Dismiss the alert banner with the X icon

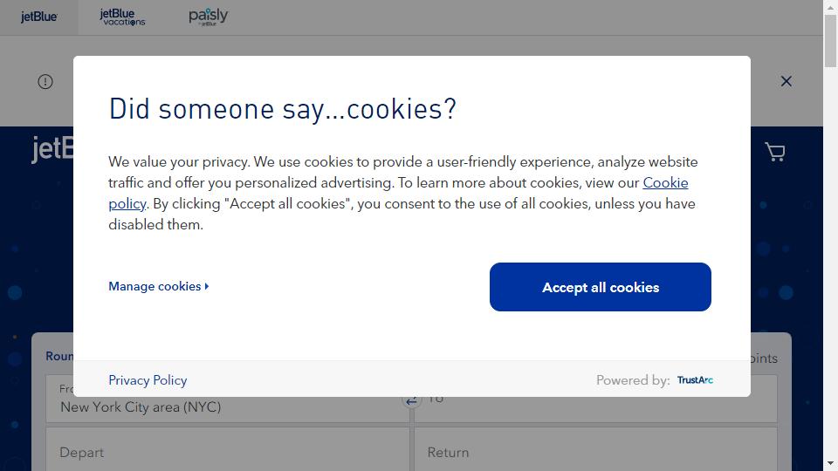tap(786, 81)
